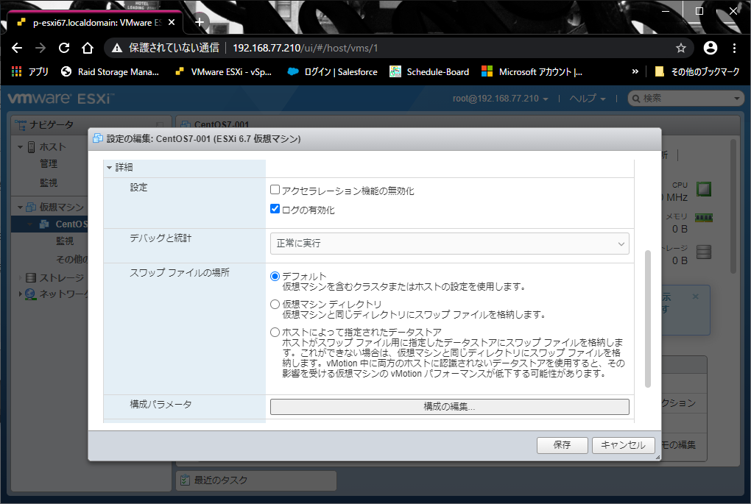
Task: Click the 仮想マシン icon in the navigator
Action: tap(31, 207)
